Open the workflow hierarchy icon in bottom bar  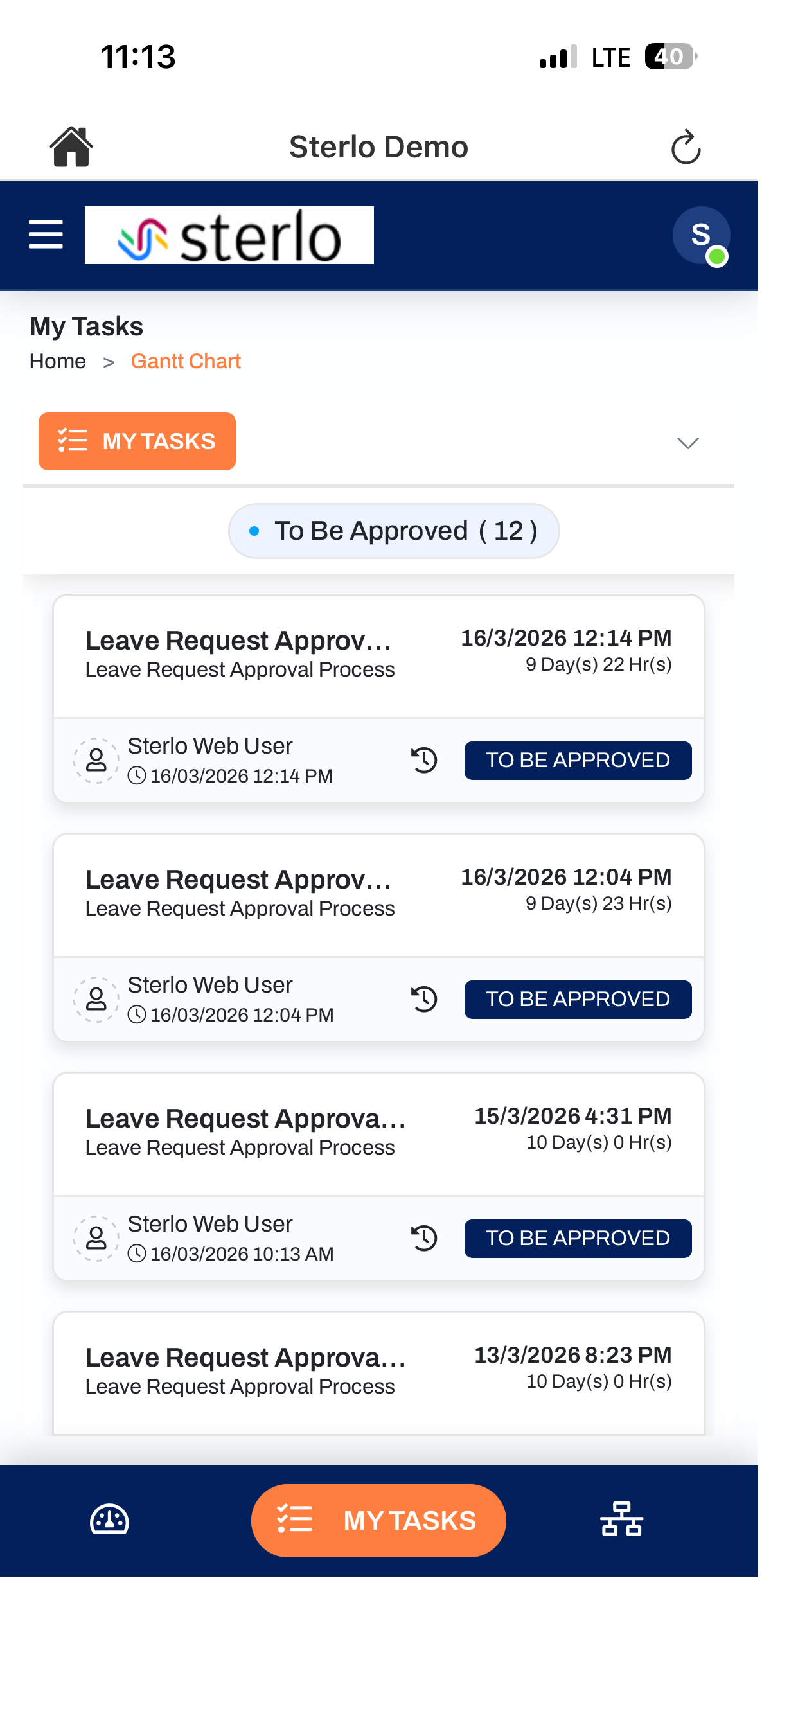click(621, 1519)
